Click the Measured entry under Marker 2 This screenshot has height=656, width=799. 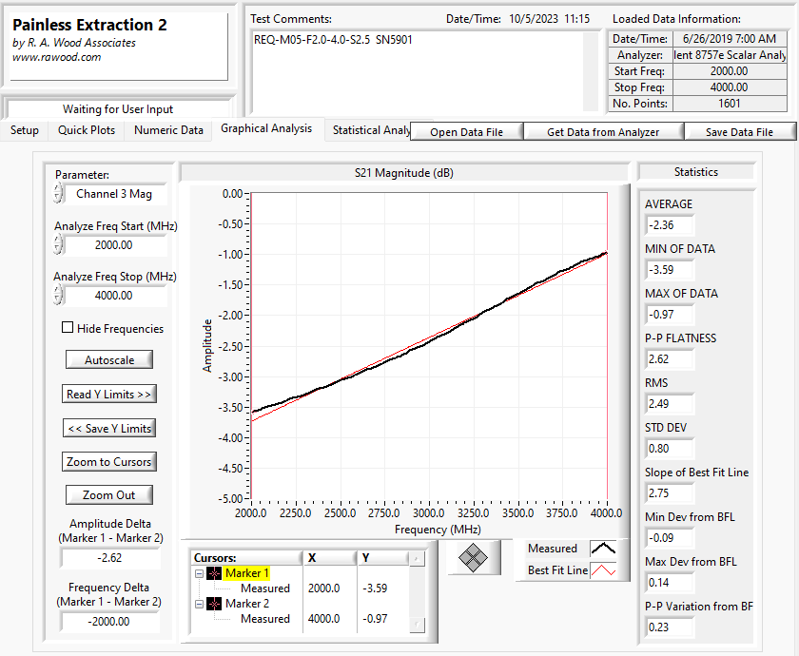click(x=265, y=619)
